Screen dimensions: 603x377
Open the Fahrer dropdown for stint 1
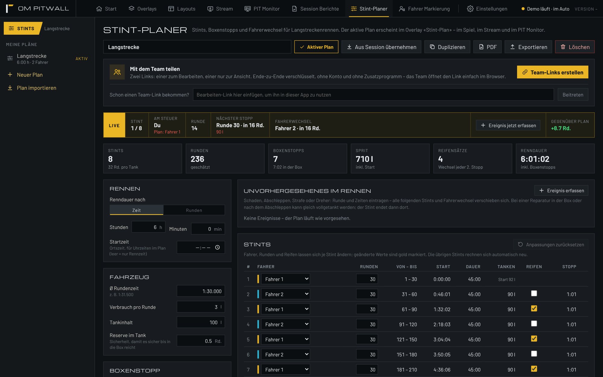tap(286, 279)
